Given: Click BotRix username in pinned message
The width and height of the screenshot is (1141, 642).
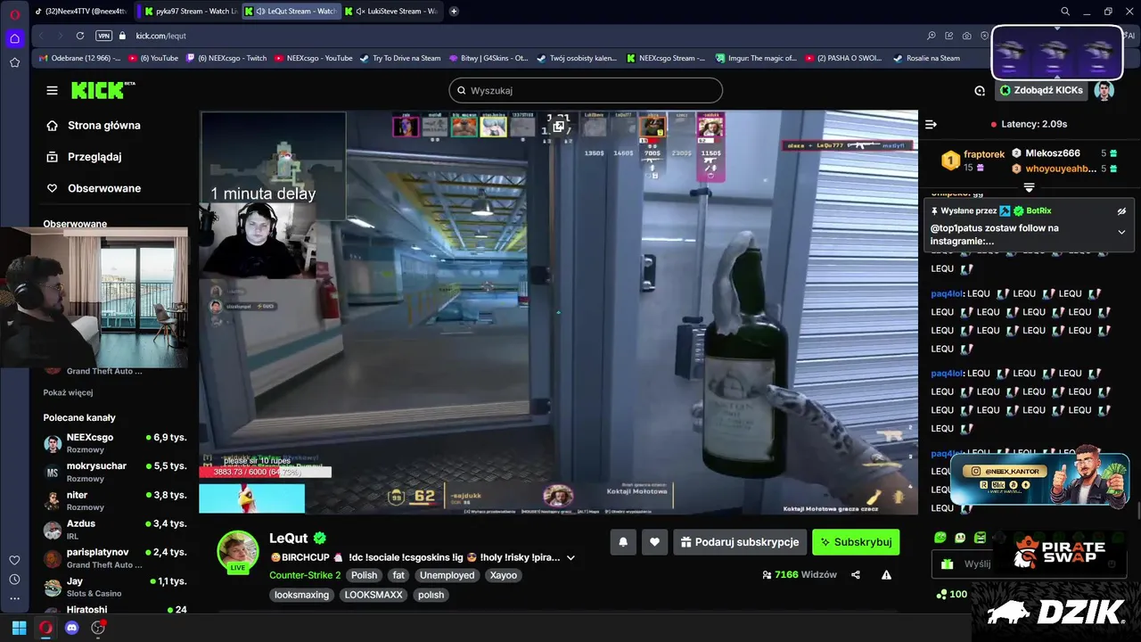Looking at the screenshot, I should 1038,211.
